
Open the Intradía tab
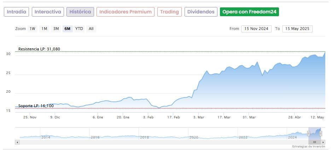[x=16, y=12]
